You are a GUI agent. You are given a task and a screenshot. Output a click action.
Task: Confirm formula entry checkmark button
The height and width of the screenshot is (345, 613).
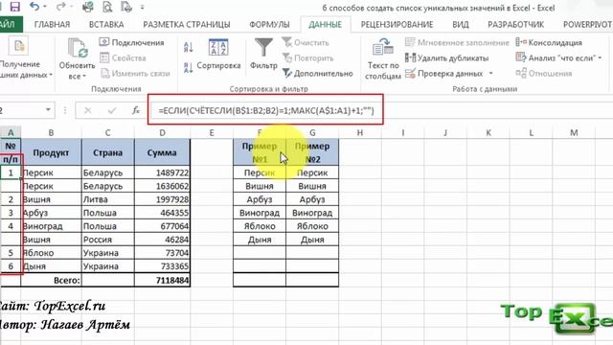pos(112,111)
